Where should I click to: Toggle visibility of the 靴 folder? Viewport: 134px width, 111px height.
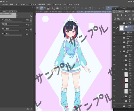click(x=114, y=101)
